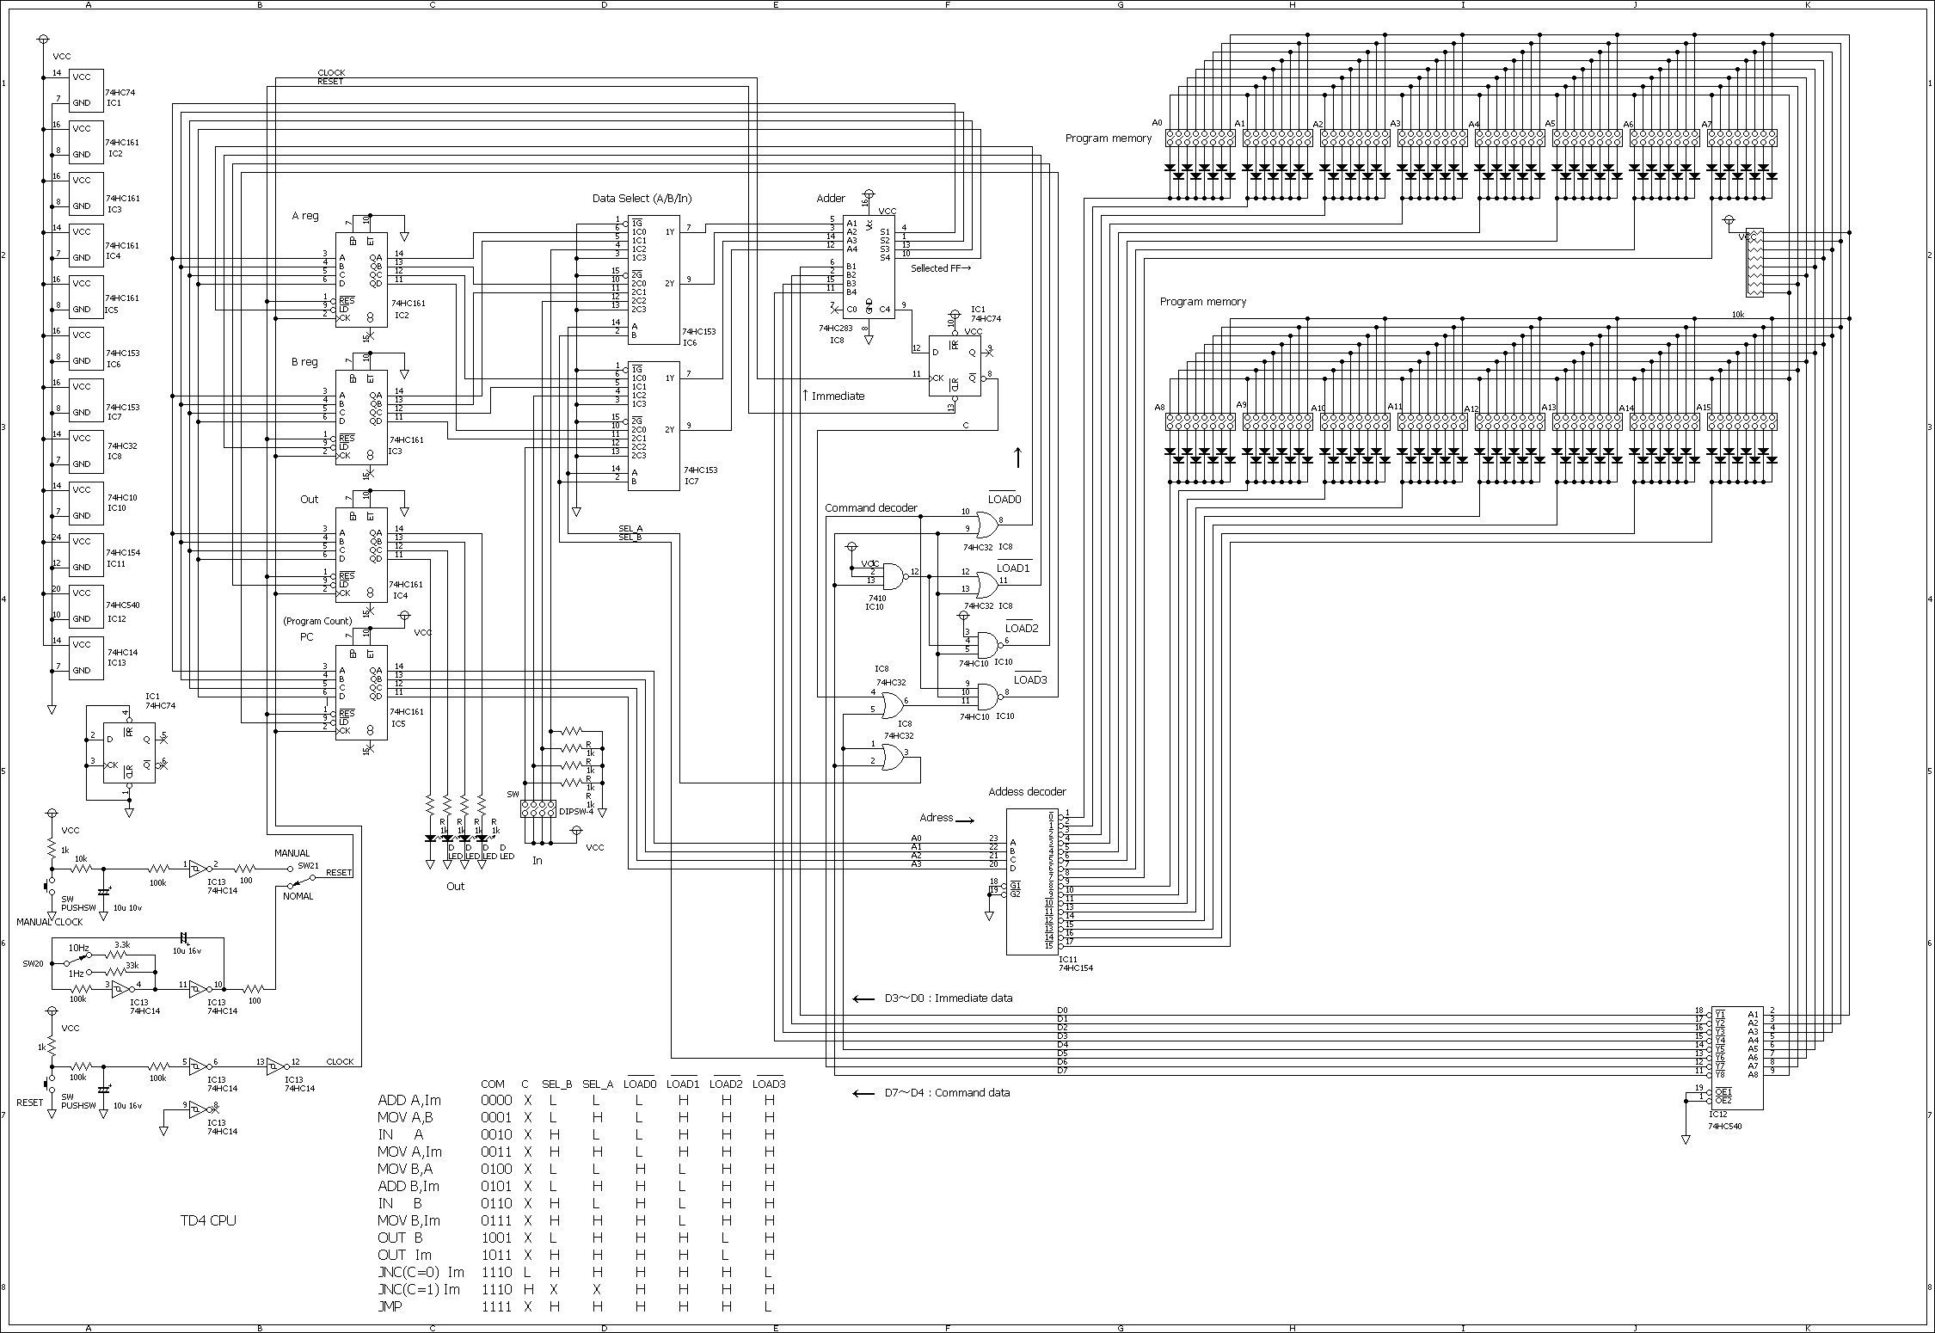
Task: Select the A8 program memory DIP switch
Action: 1200,421
